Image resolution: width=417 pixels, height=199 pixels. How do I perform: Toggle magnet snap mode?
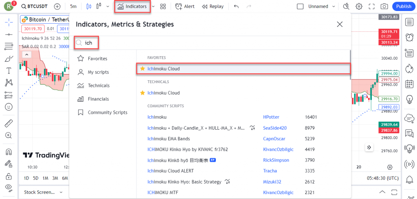click(9, 152)
